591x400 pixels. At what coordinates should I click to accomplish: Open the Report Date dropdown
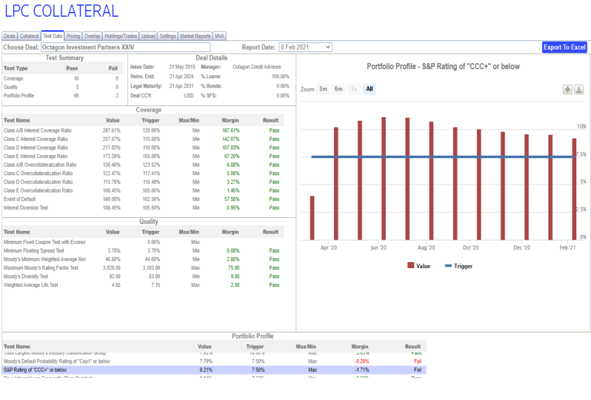pyautogui.click(x=305, y=47)
